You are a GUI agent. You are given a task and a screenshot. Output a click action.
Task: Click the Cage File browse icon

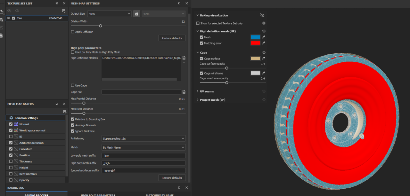point(184,92)
